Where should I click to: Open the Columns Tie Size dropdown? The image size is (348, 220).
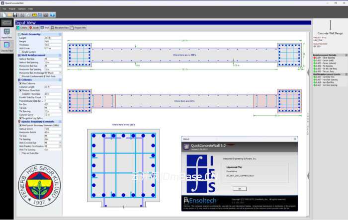pyautogui.click(x=60, y=108)
